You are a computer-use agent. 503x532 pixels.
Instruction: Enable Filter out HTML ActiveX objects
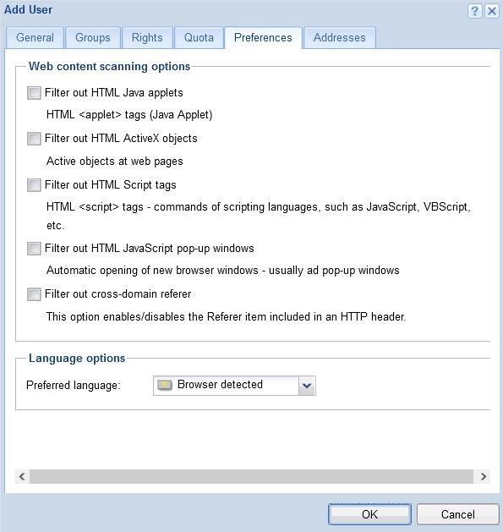[x=34, y=139]
